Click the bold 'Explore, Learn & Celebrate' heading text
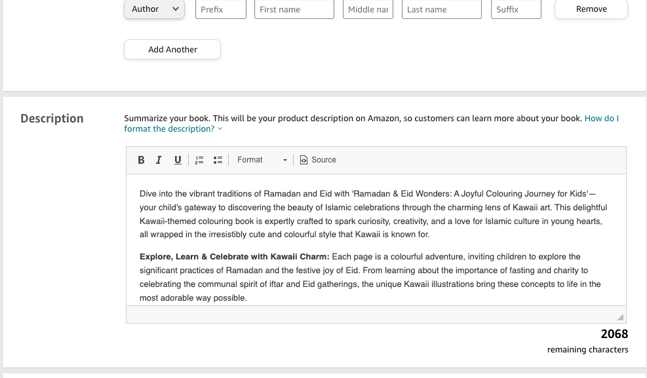 point(235,257)
